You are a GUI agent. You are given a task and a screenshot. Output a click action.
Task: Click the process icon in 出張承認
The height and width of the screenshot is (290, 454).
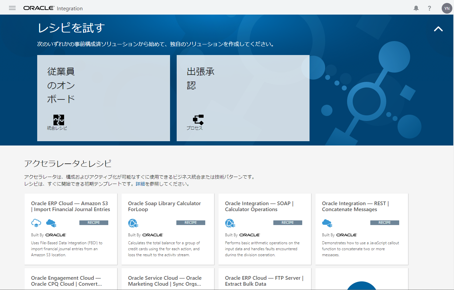198,120
